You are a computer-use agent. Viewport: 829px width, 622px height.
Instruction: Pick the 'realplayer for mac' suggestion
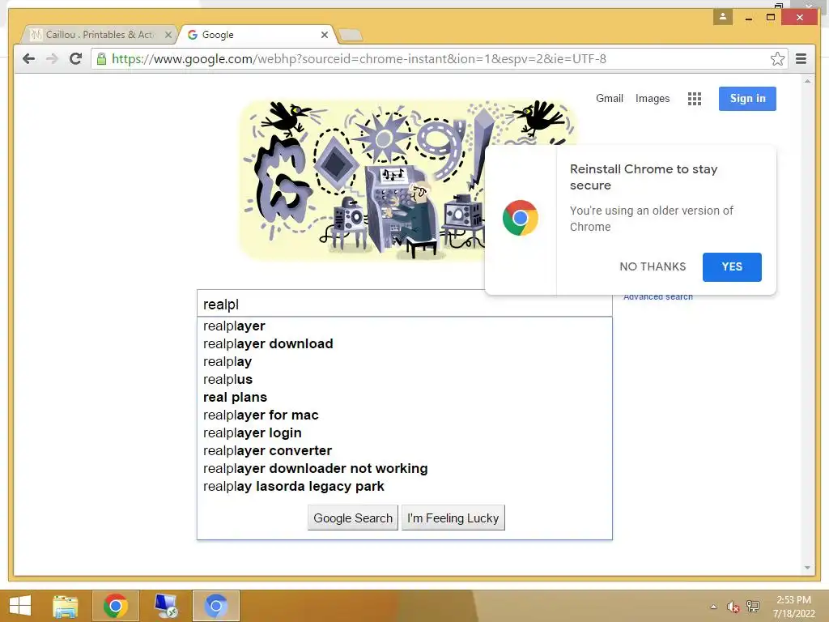(x=405, y=415)
